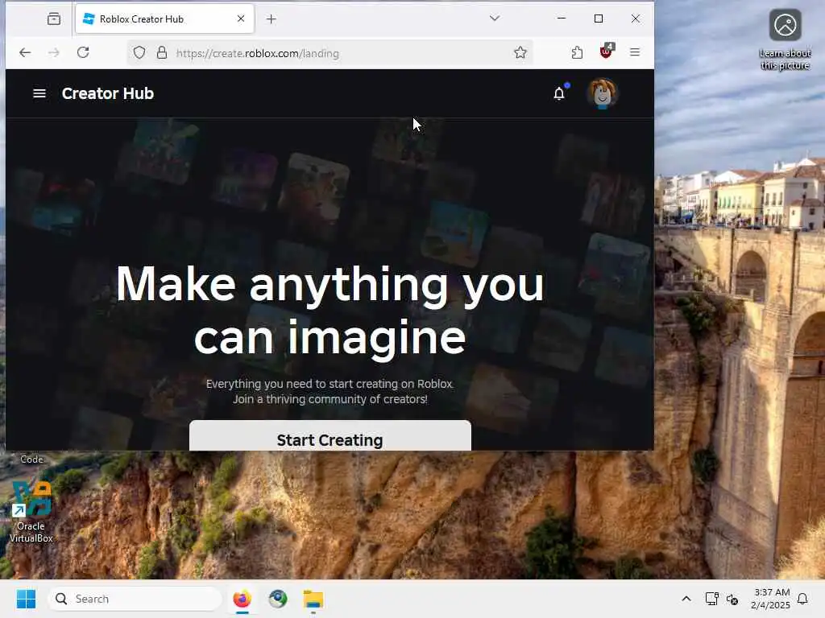Open the Windows Start menu

point(26,599)
